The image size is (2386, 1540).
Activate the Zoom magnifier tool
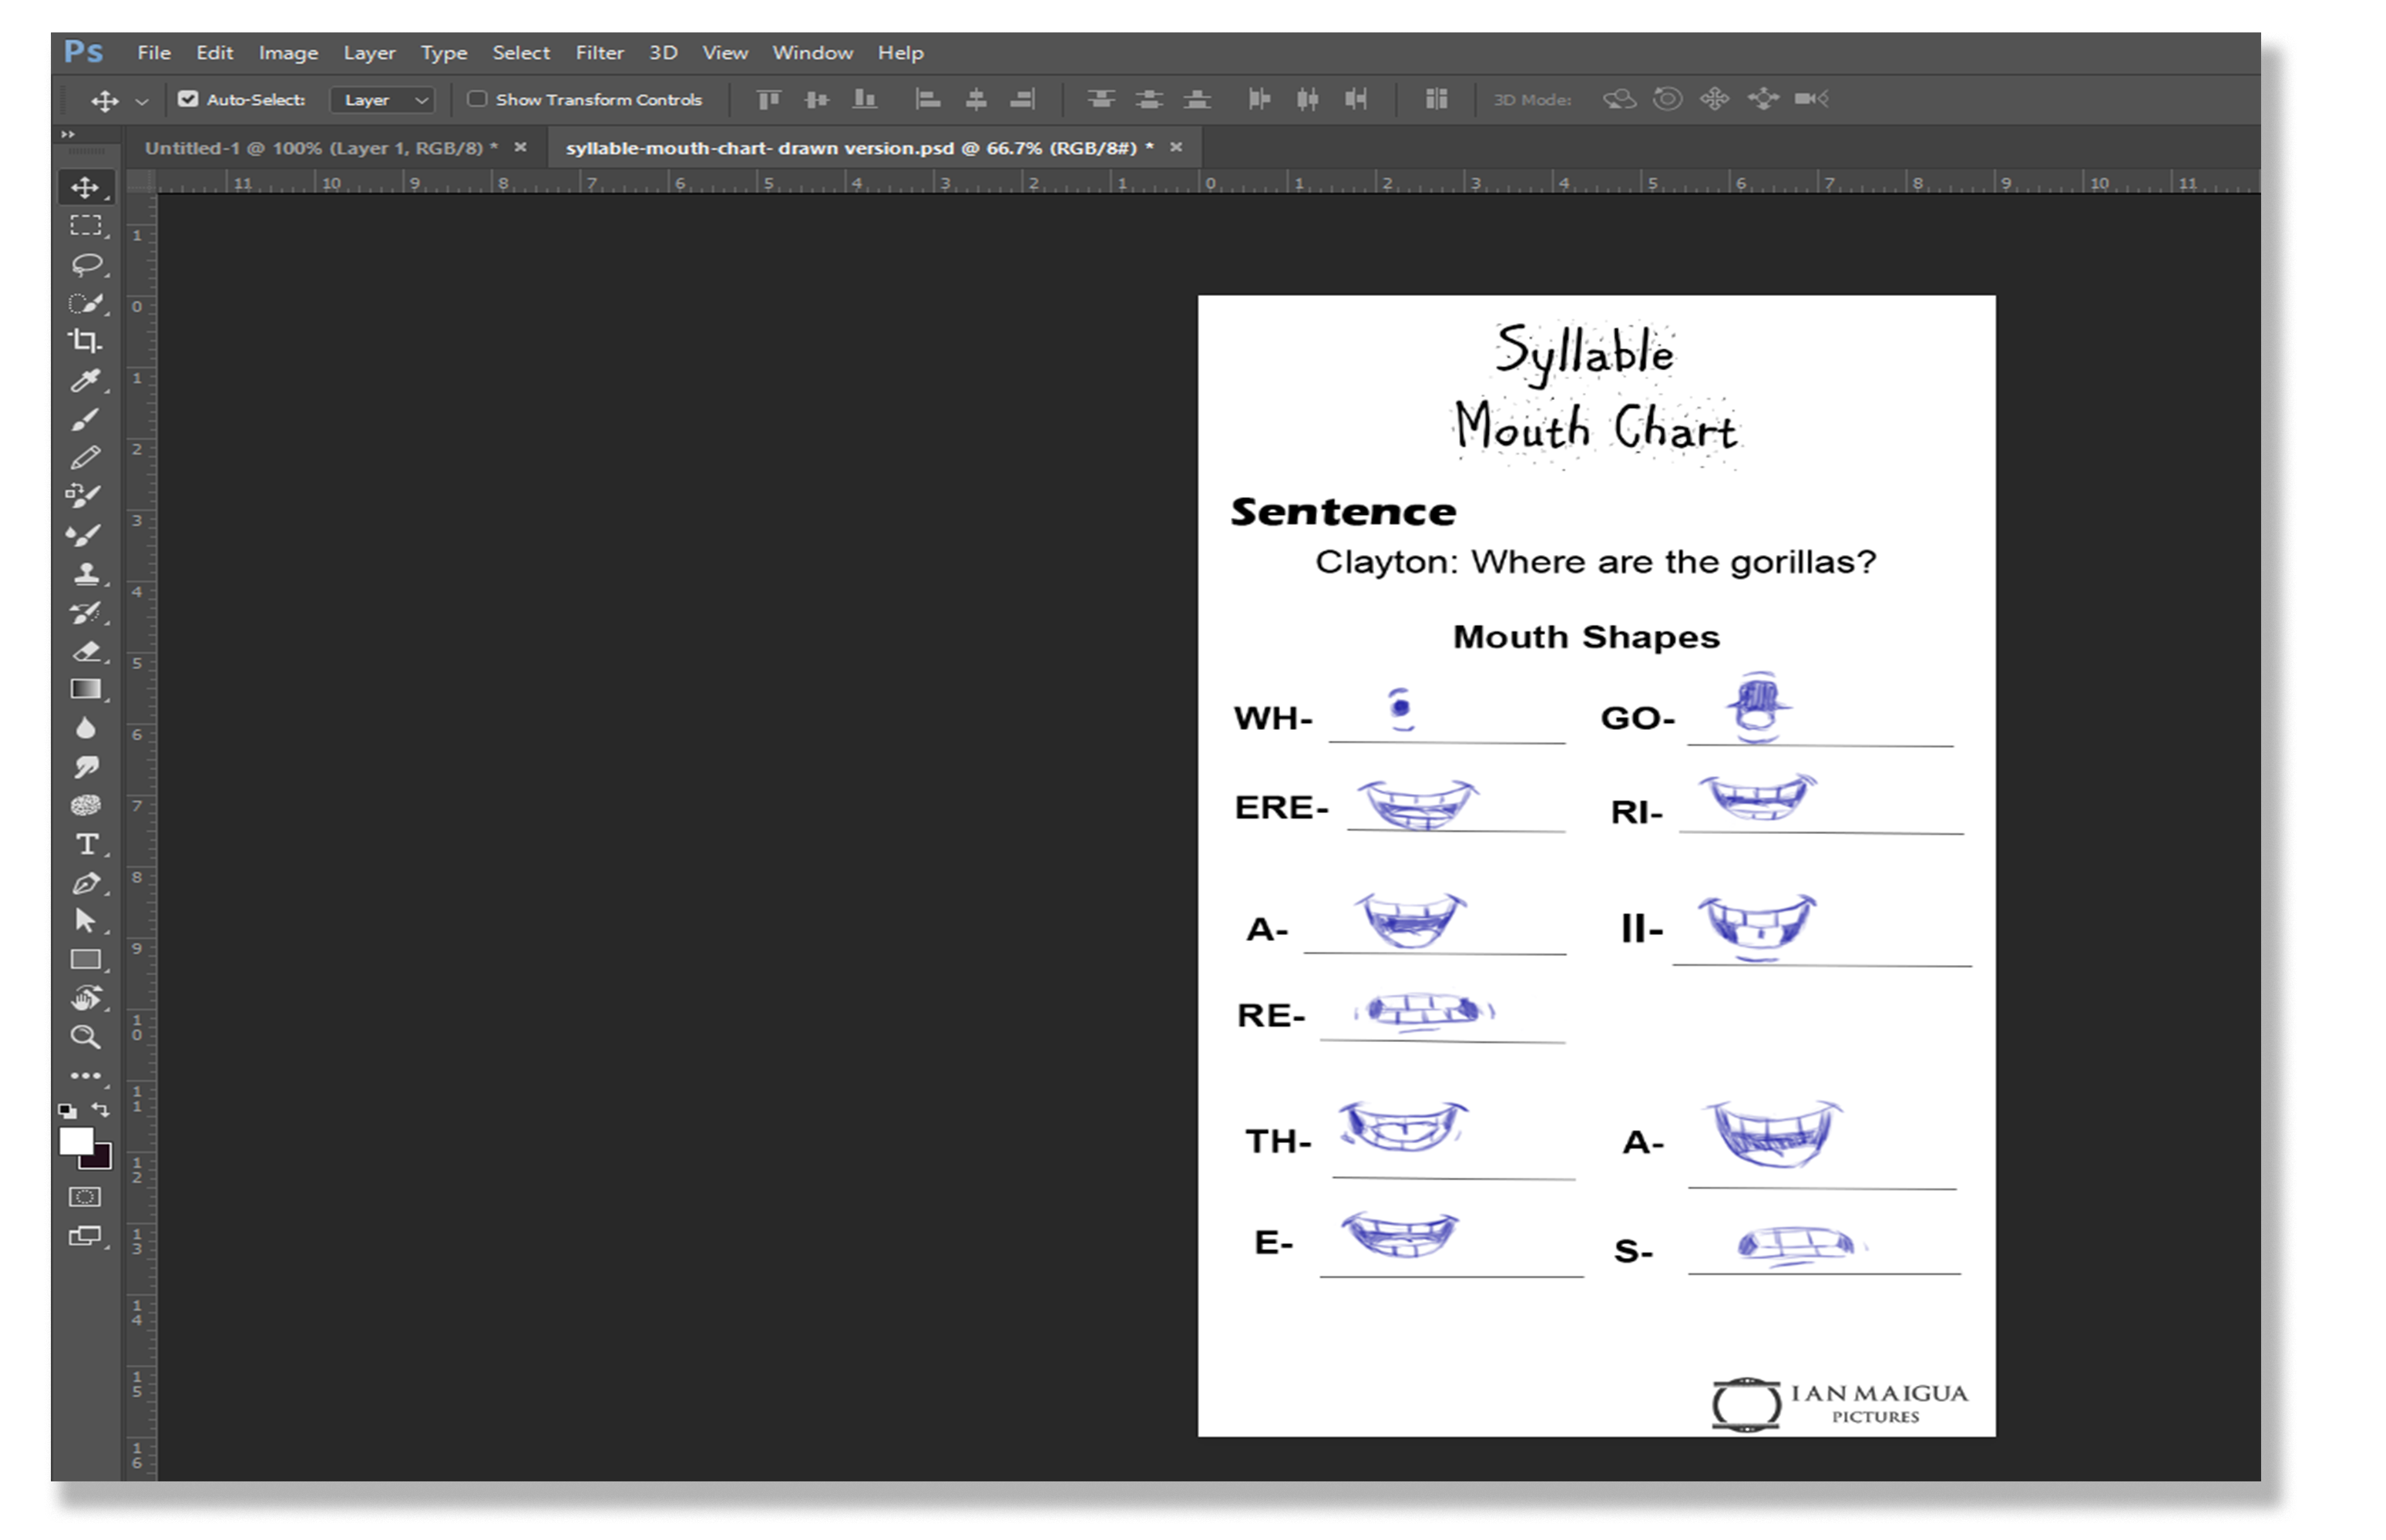pos(85,1037)
